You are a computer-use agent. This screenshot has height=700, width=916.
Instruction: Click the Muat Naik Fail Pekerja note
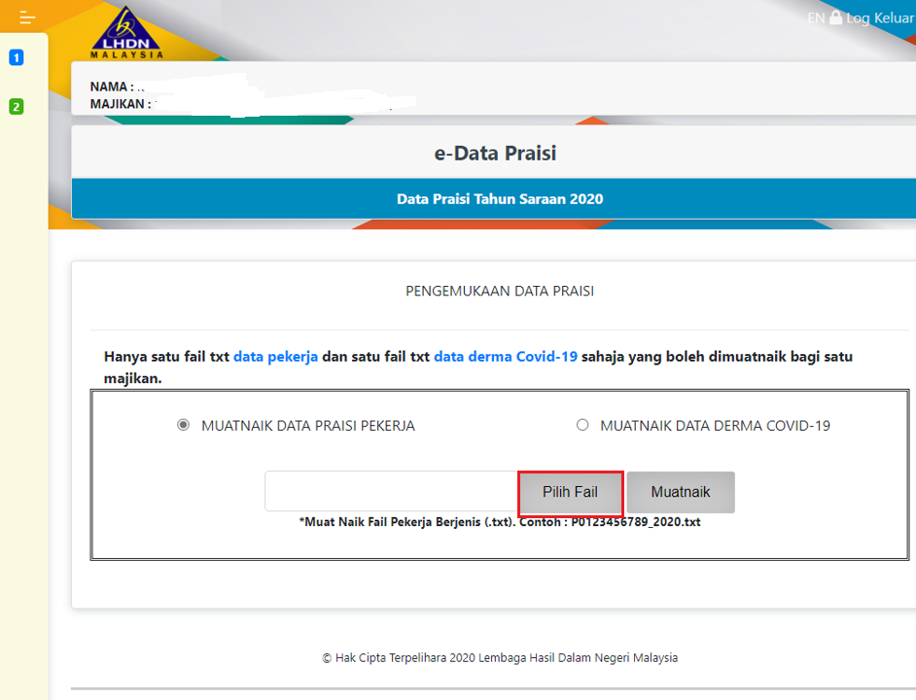(500, 522)
